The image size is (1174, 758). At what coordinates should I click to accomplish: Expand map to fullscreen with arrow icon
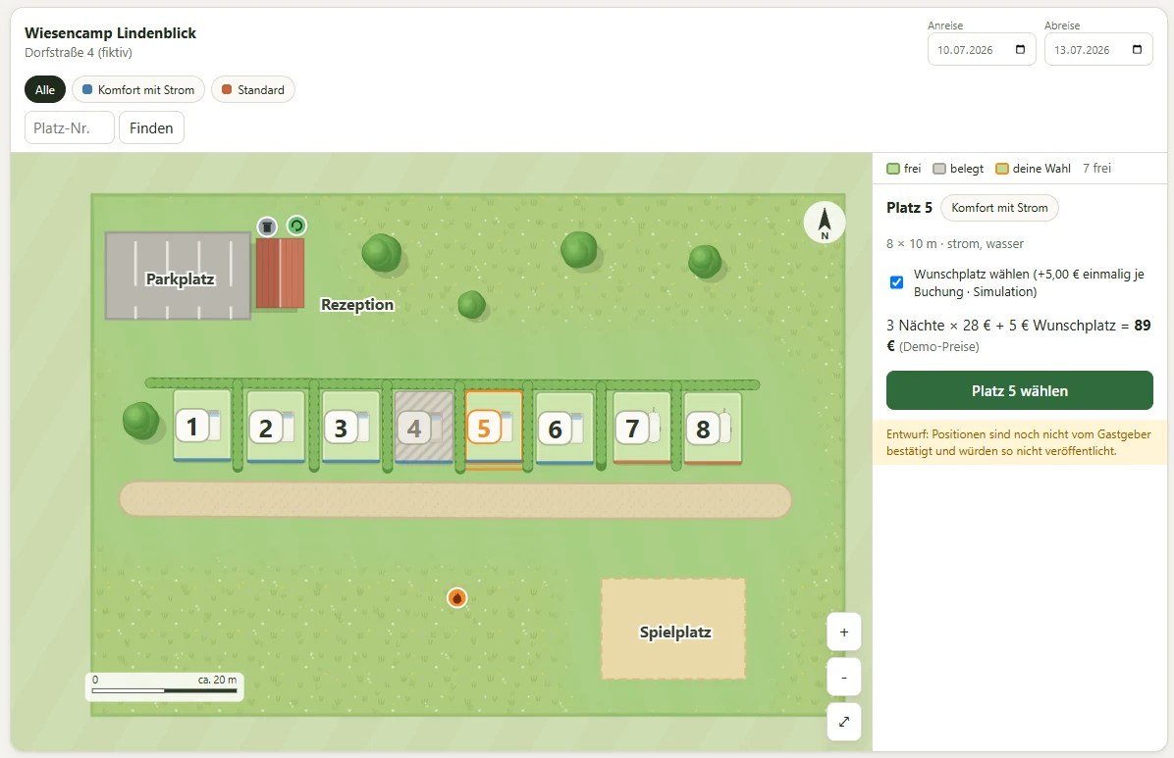[x=844, y=722]
